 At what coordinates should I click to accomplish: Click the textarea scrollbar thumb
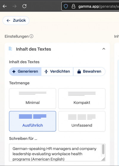point(103,149)
